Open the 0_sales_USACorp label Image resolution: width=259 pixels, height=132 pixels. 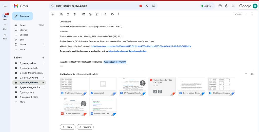(29, 78)
